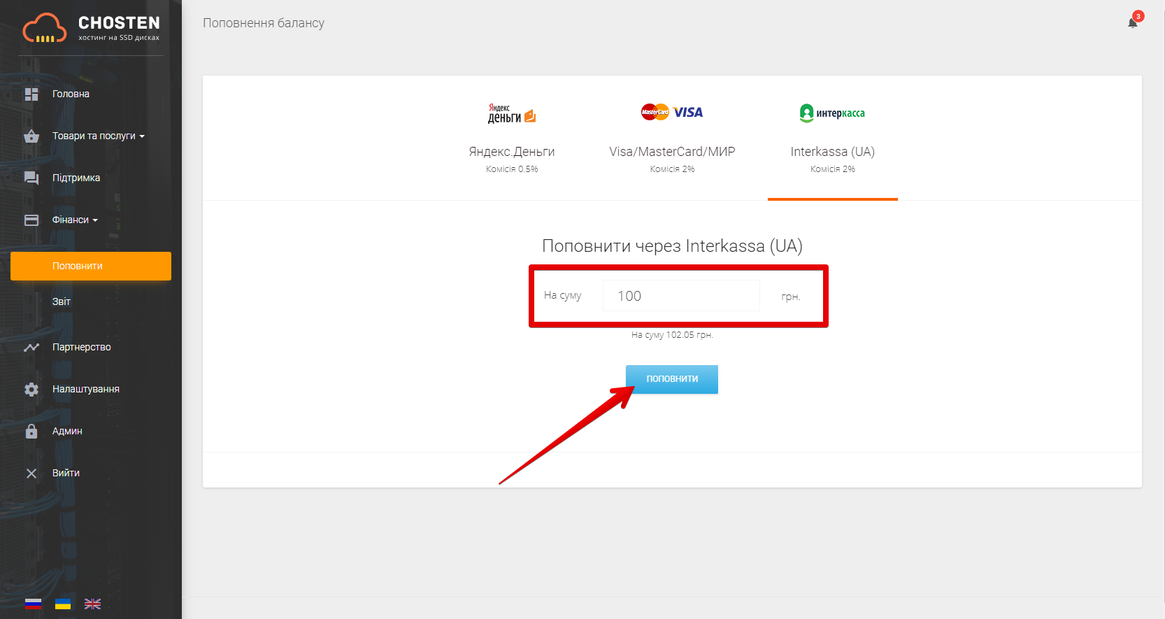This screenshot has width=1165, height=619.
Task: Click 'Комісія 0.5%' text
Action: click(x=512, y=169)
